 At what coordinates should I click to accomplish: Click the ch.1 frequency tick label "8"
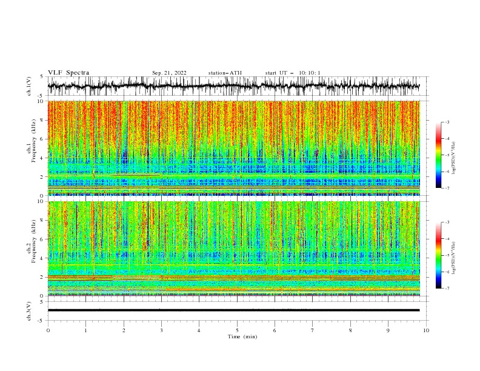click(42, 120)
